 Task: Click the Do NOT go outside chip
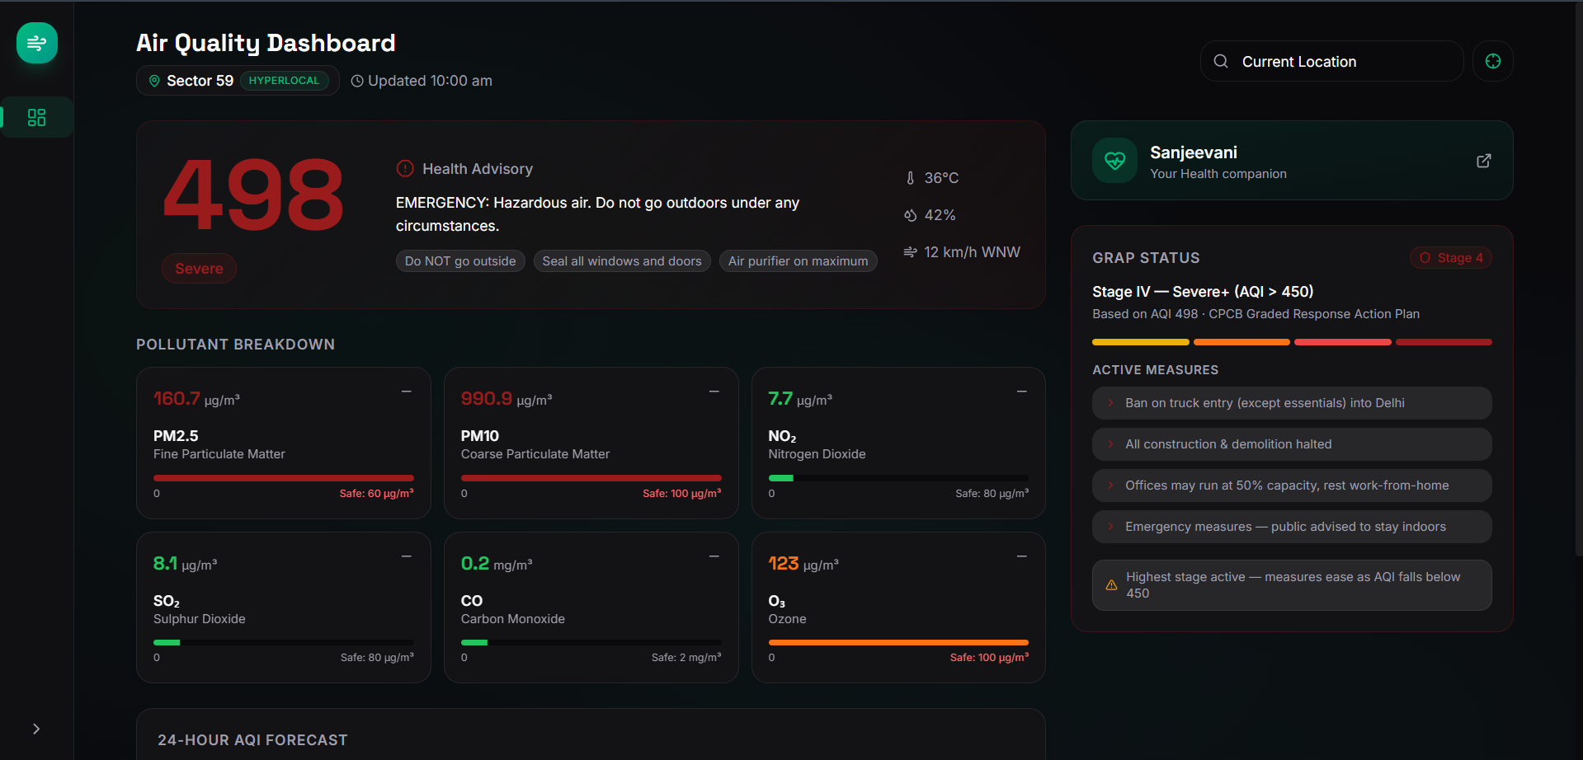[460, 261]
